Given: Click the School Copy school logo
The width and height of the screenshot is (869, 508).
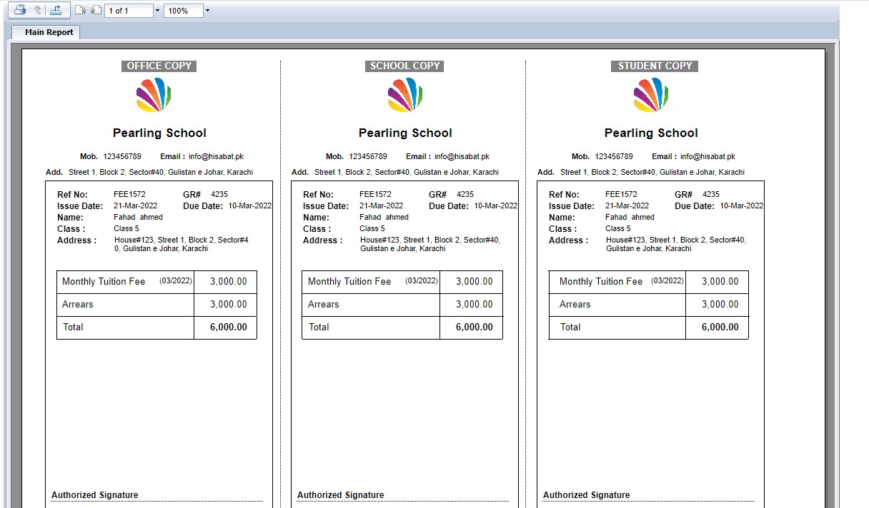Looking at the screenshot, I should 405,95.
